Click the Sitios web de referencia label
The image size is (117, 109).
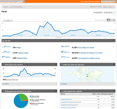point(38,100)
